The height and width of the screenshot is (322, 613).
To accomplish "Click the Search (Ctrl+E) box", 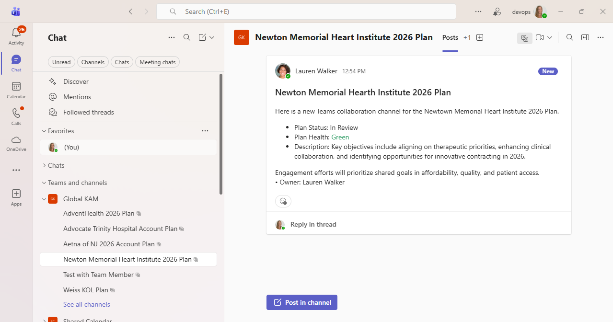I will pyautogui.click(x=306, y=11).
